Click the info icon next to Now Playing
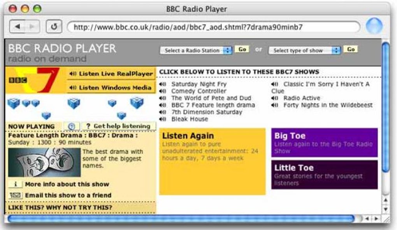This screenshot has height=230, width=397. [x=72, y=126]
